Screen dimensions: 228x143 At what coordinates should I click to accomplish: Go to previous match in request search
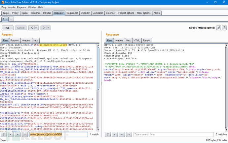(11, 134)
